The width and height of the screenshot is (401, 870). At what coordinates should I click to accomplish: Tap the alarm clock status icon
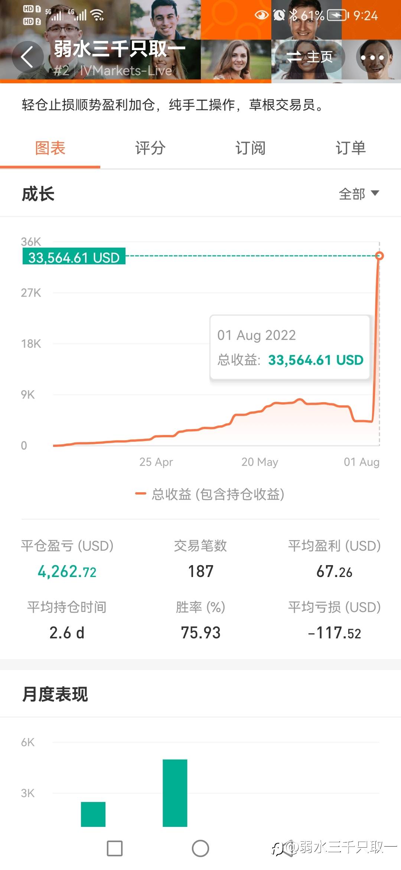tap(279, 15)
